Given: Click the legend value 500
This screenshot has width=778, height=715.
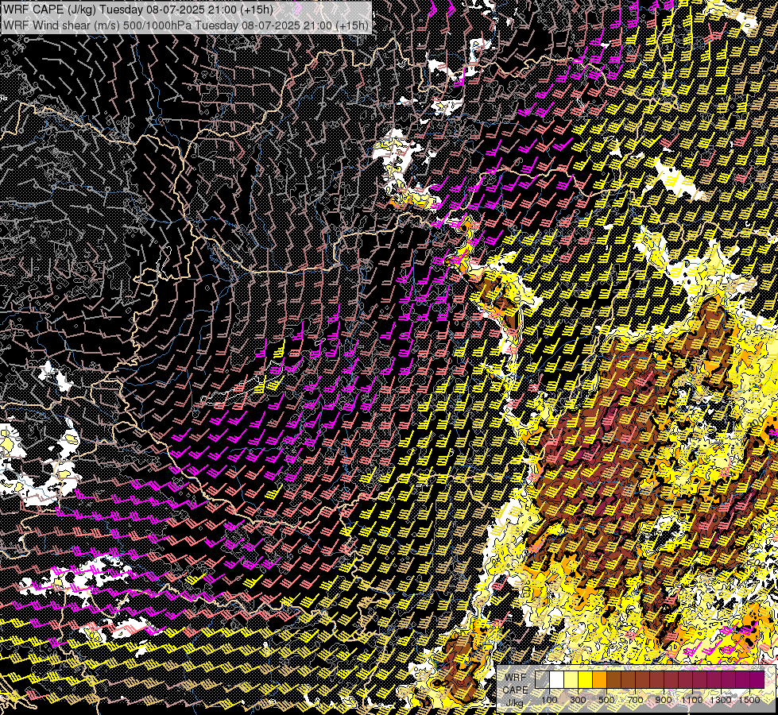Looking at the screenshot, I should (x=606, y=700).
